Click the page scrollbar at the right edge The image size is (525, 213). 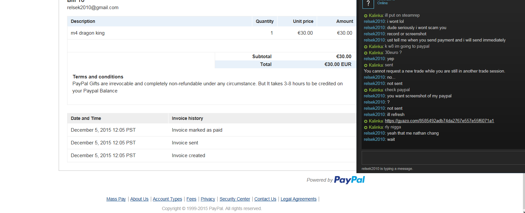click(524, 193)
